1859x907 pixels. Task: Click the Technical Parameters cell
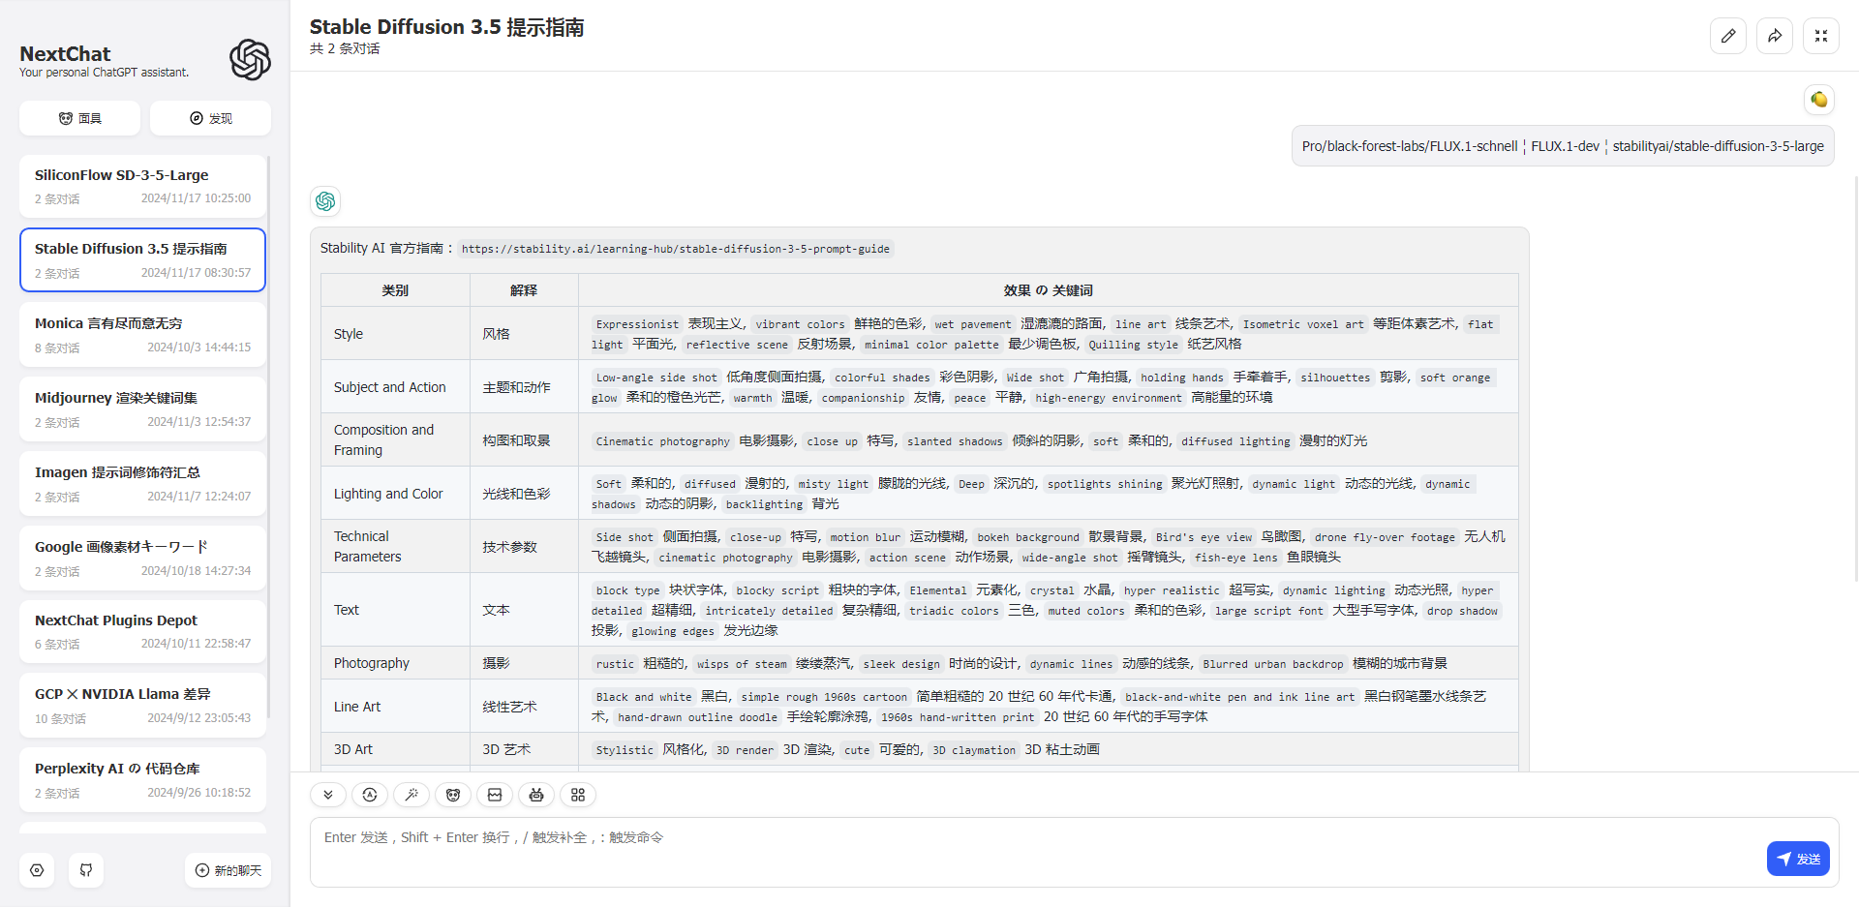[395, 547]
